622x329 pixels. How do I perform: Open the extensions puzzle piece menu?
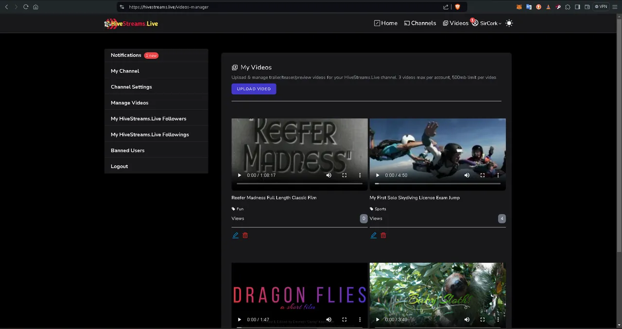pyautogui.click(x=568, y=7)
